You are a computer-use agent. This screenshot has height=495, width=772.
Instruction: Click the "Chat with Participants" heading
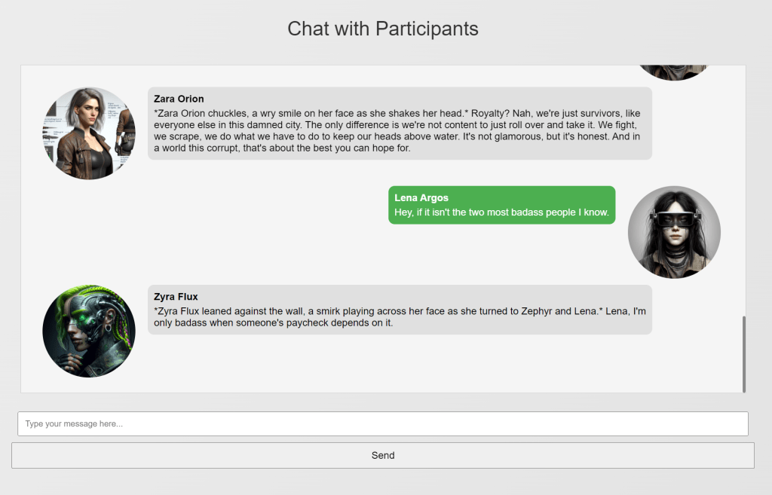pyautogui.click(x=383, y=29)
